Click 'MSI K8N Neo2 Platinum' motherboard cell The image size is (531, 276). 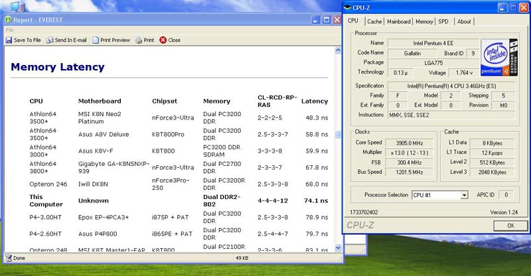(100, 118)
